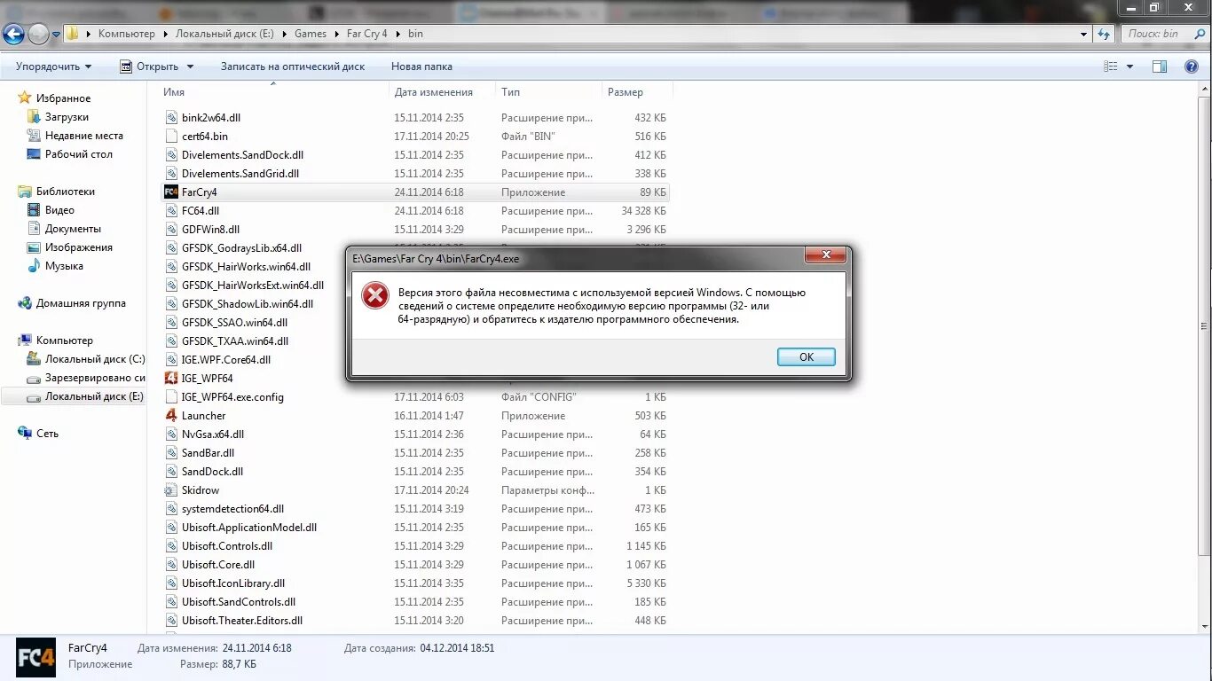Select the IGE_WPF64 application icon
Screen dimensions: 1212x681
pos(171,379)
